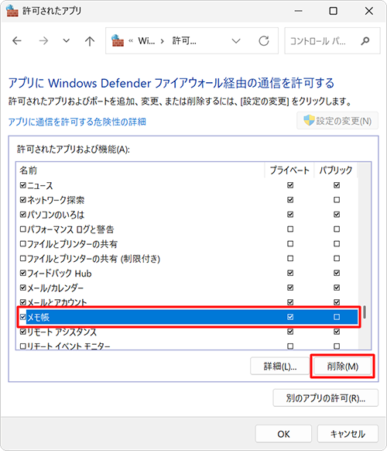
Task: Check ファイルとプリンターの共有 (制限付き) checkbox
Action: (x=23, y=259)
